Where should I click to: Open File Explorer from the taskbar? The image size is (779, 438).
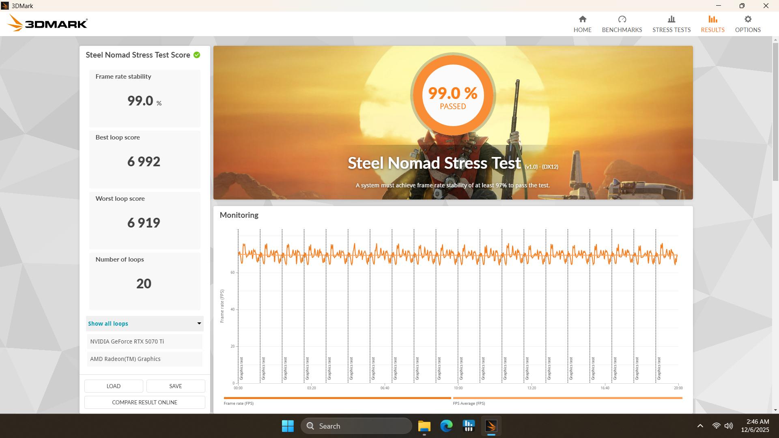point(424,426)
